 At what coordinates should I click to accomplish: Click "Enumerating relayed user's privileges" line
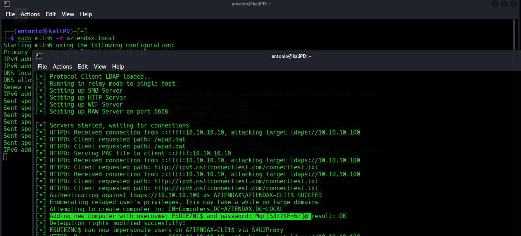point(177,202)
